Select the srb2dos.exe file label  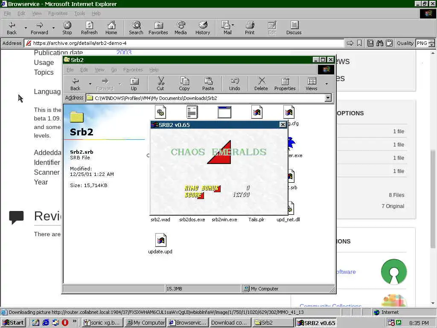(x=192, y=220)
